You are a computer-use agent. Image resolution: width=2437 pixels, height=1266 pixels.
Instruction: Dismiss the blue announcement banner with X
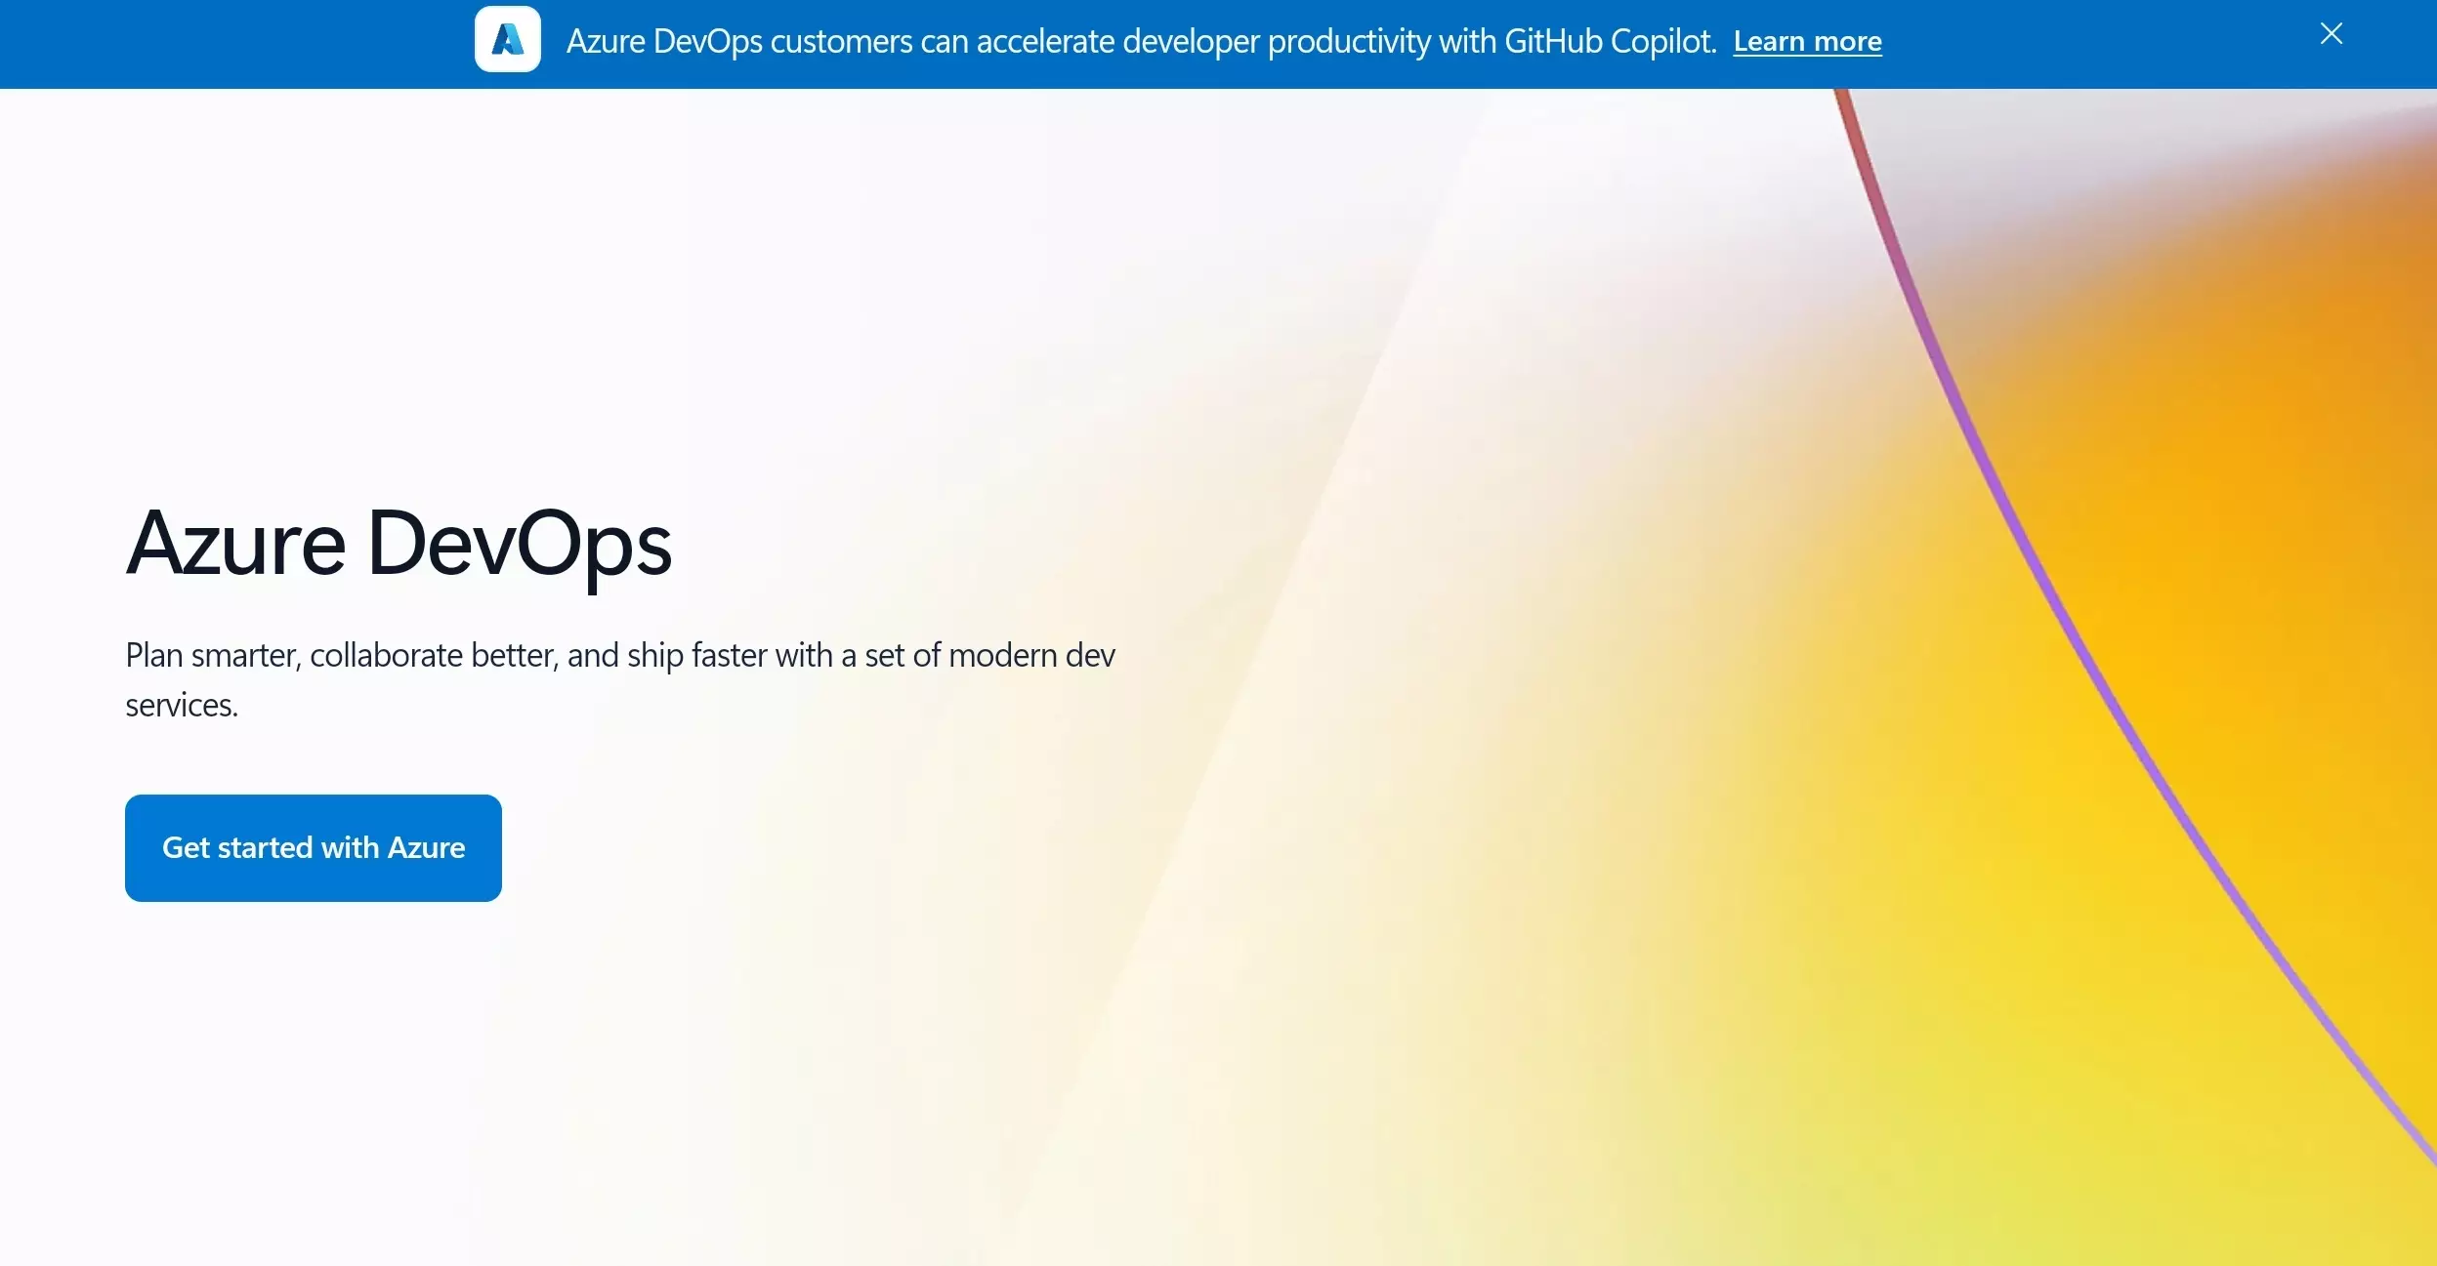coord(2331,34)
